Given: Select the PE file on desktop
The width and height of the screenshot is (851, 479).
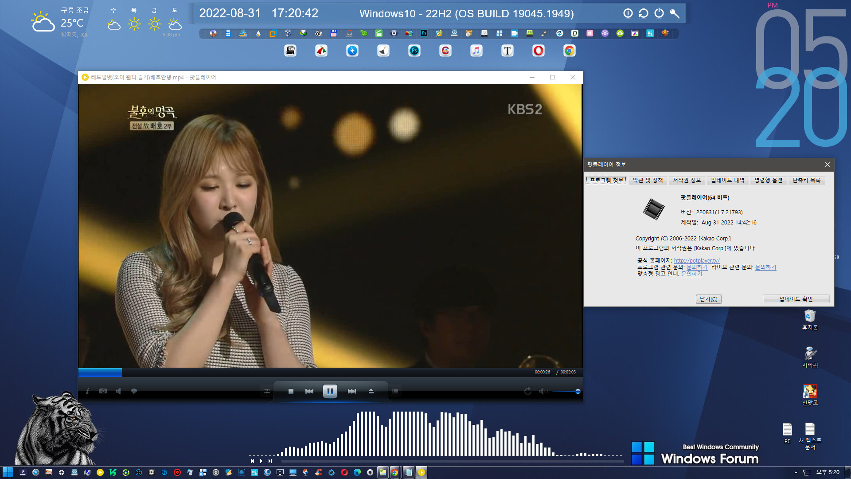Looking at the screenshot, I should pyautogui.click(x=787, y=433).
